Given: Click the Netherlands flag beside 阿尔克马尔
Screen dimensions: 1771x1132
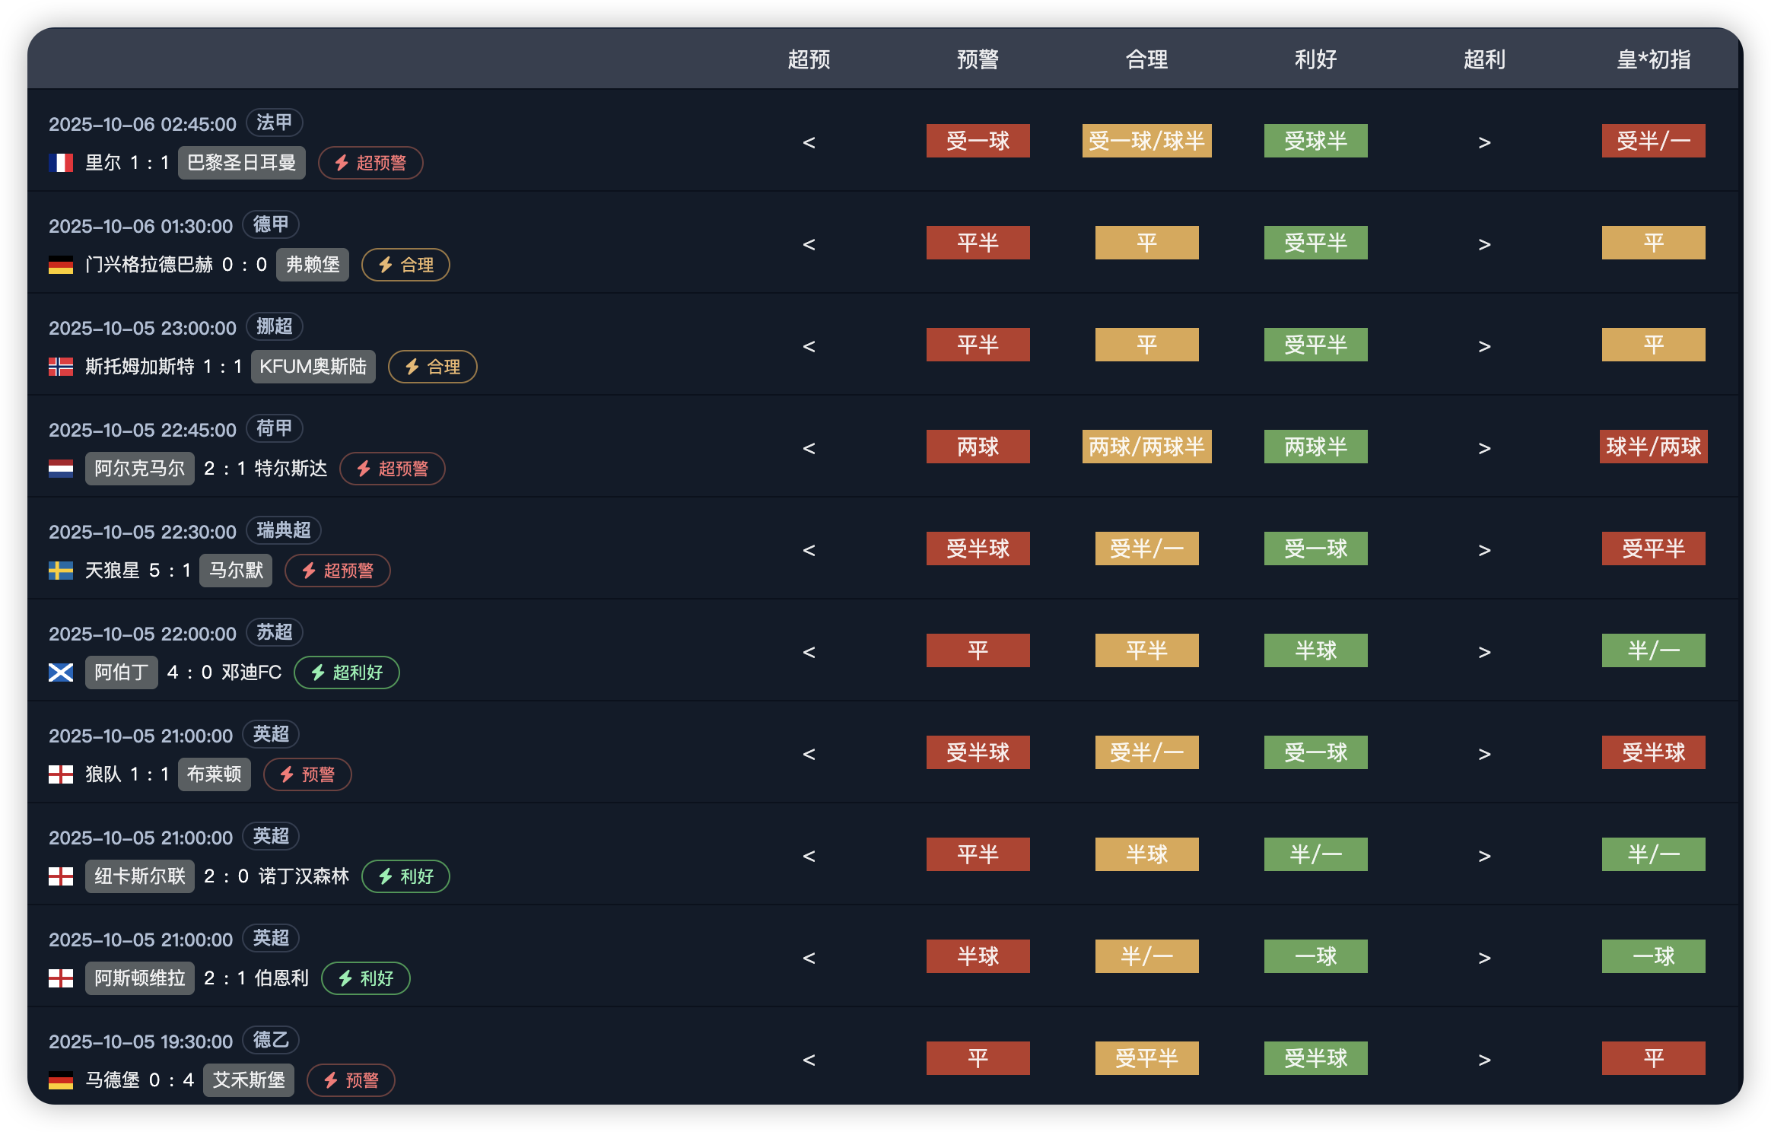Looking at the screenshot, I should click(61, 469).
